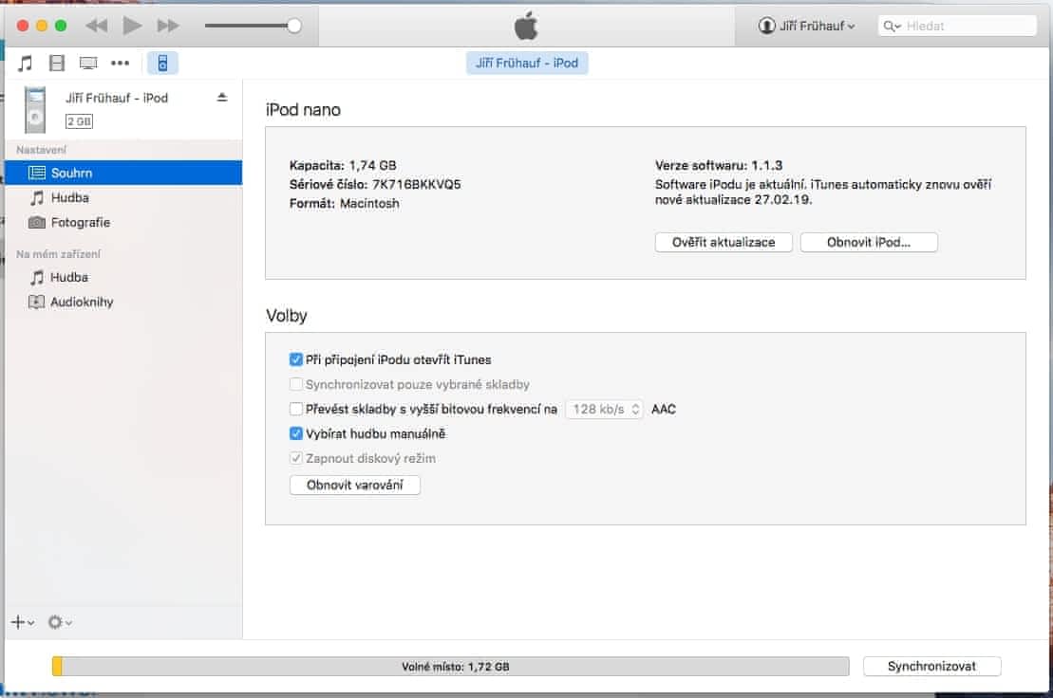Click the serial number 7K716BKKVQ5 text
Viewport: 1053px width, 698px height.
417,184
